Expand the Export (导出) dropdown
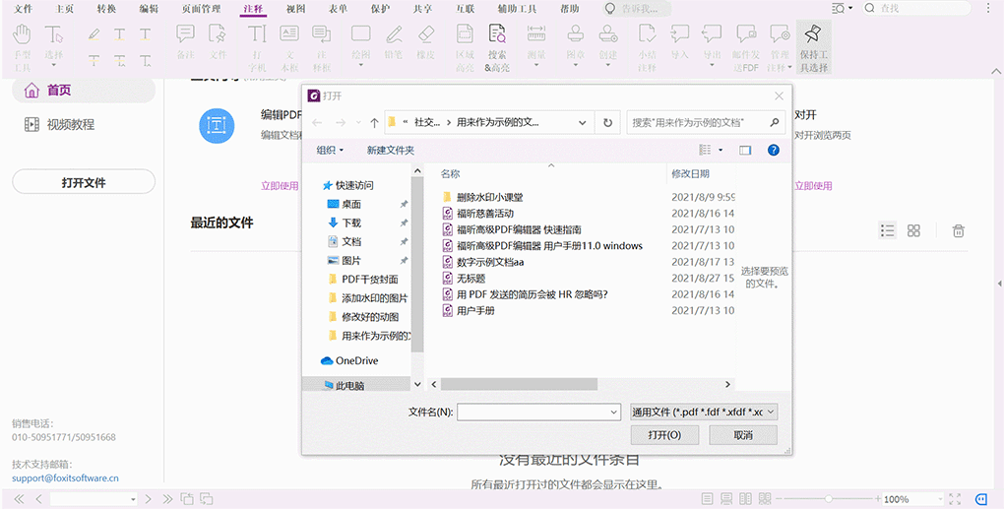 [712, 65]
